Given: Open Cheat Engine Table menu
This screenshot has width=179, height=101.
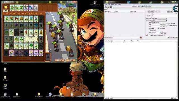Looking at the screenshot, I should tap(112, 4).
